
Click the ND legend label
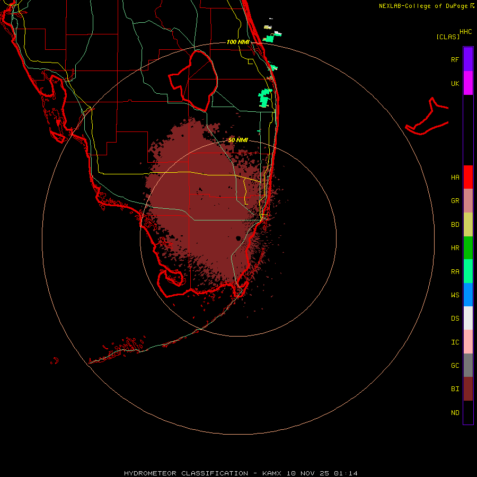coord(455,413)
